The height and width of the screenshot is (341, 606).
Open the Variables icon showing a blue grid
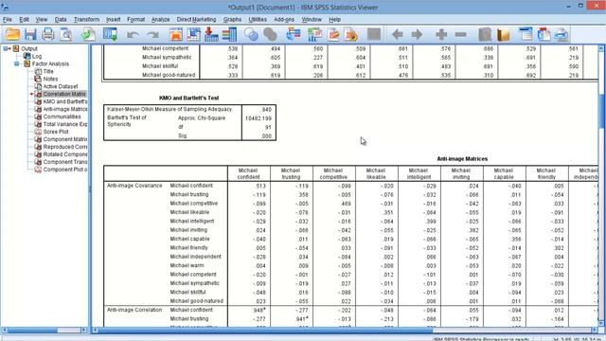pos(229,34)
